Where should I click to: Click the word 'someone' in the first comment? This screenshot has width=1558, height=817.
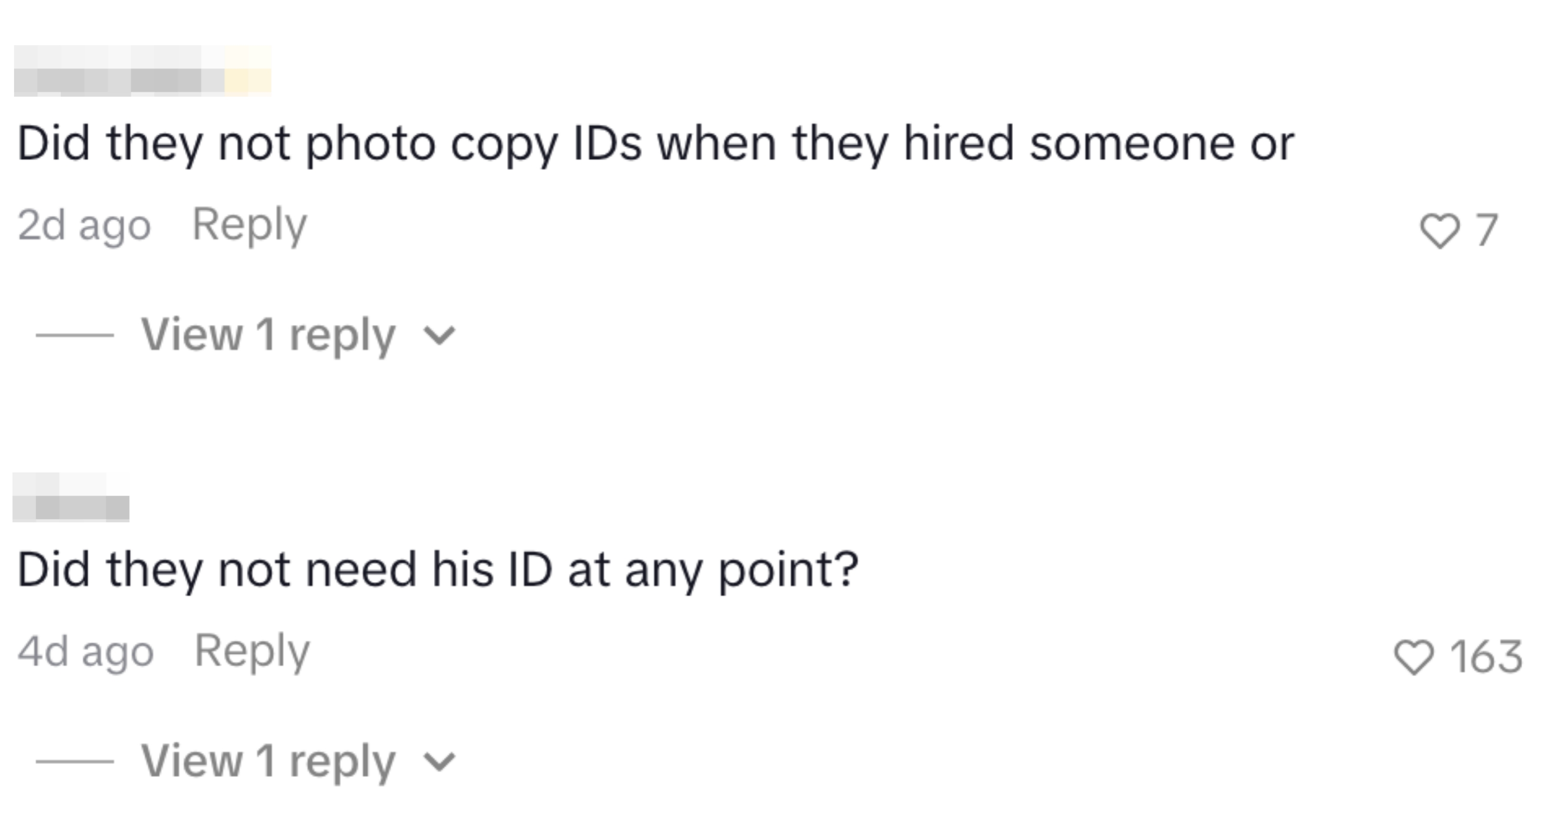pos(1131,144)
